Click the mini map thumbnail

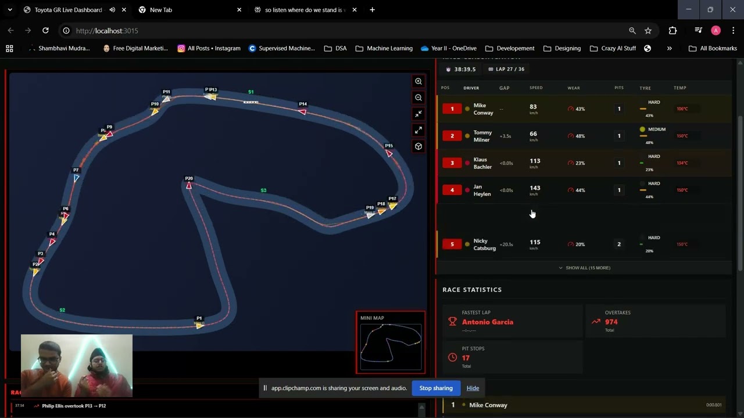[391, 347]
